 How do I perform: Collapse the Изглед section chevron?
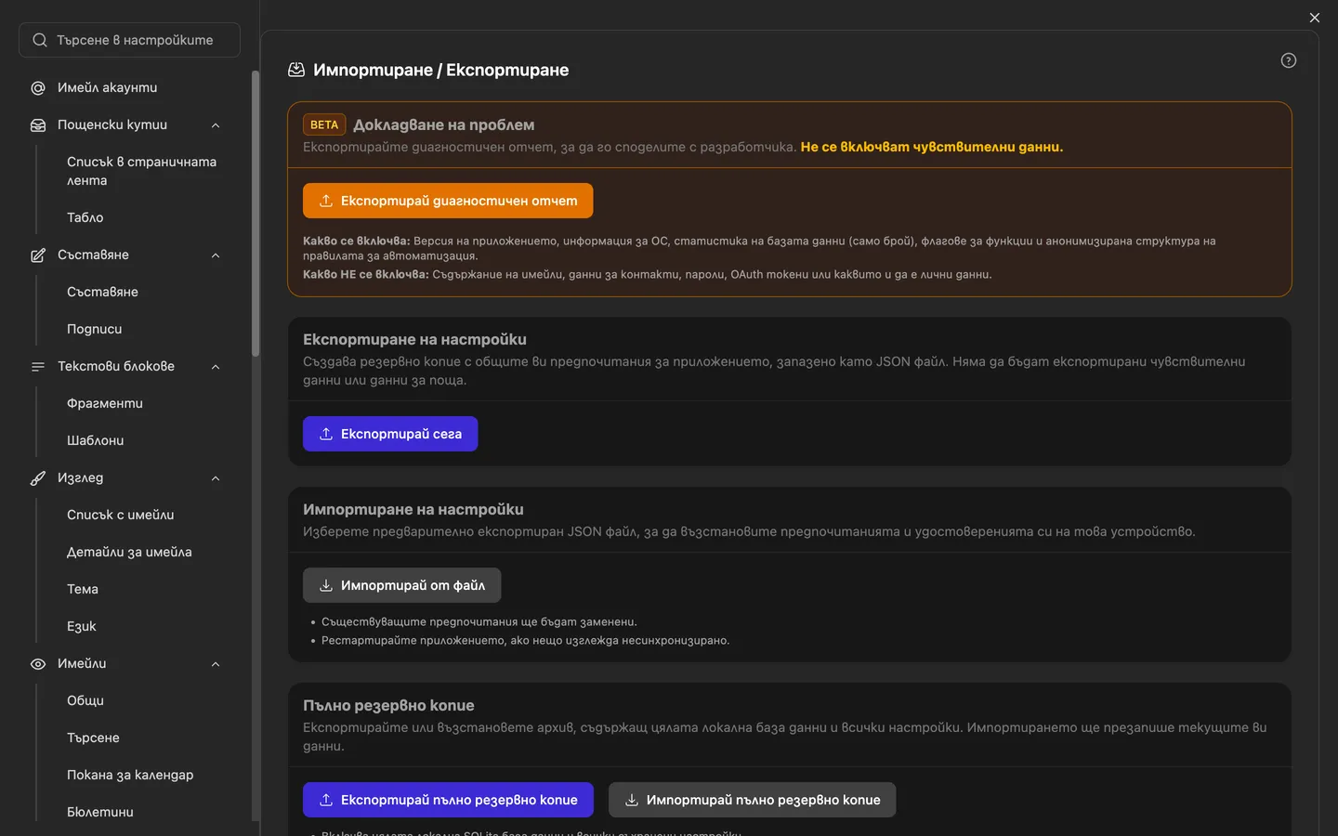click(x=216, y=478)
